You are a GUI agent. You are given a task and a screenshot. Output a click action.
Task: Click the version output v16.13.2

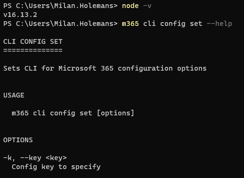click(x=20, y=15)
